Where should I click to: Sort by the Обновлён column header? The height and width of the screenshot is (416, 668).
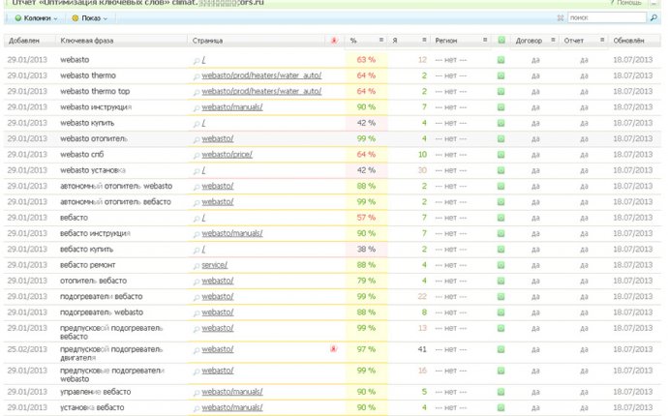pyautogui.click(x=628, y=41)
